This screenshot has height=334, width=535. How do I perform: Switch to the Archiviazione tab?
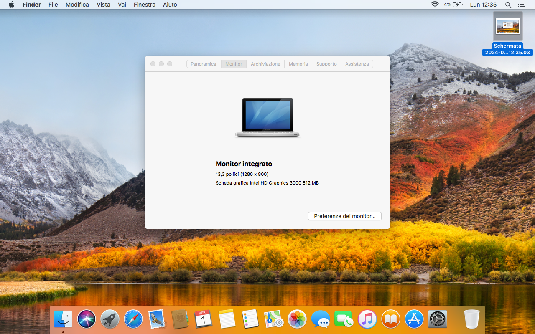265,64
